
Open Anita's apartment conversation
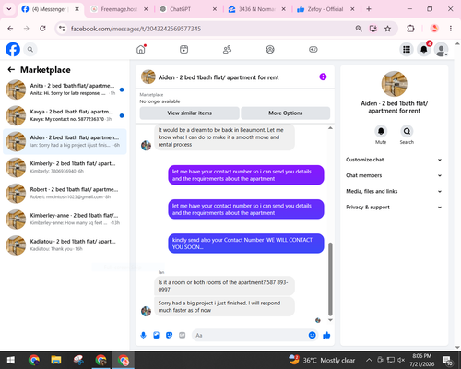[x=65, y=89]
